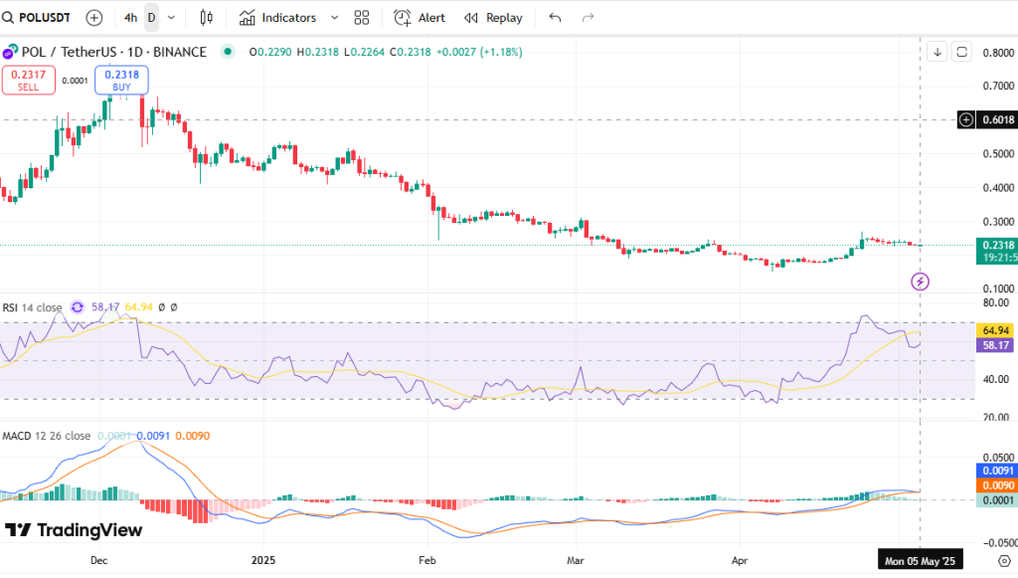The height and width of the screenshot is (578, 1018).
Task: Click the yellow 64.94 axis label
Action: [995, 330]
